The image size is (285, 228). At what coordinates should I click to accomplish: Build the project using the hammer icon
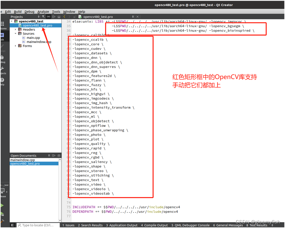pos(3,221)
